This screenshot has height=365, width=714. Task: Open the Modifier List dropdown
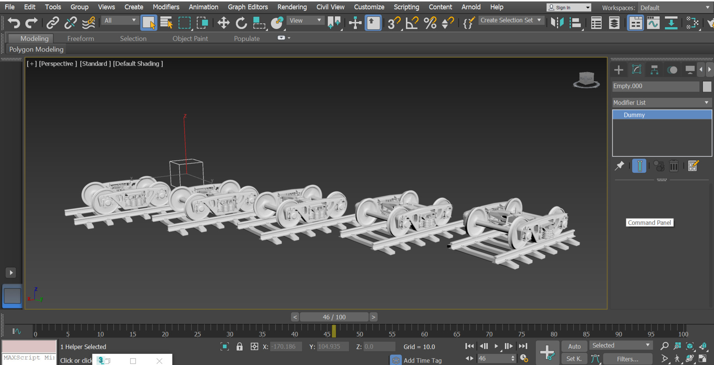[x=661, y=102]
